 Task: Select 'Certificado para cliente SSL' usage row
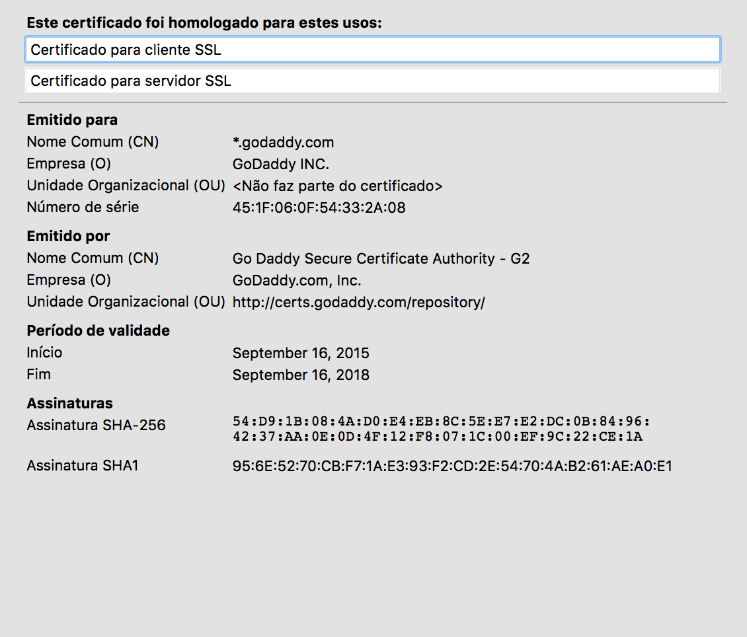(373, 50)
